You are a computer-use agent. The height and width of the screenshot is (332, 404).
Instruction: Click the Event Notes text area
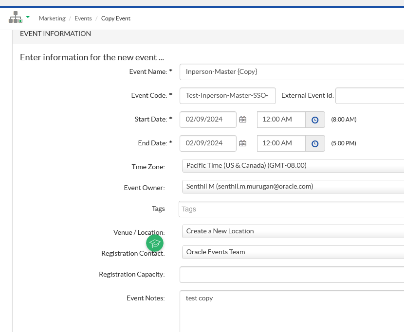(x=292, y=311)
